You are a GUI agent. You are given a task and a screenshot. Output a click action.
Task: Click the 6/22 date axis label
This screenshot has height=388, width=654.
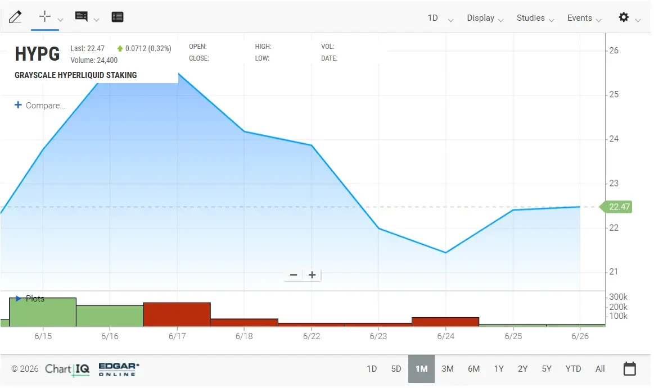pyautogui.click(x=311, y=336)
